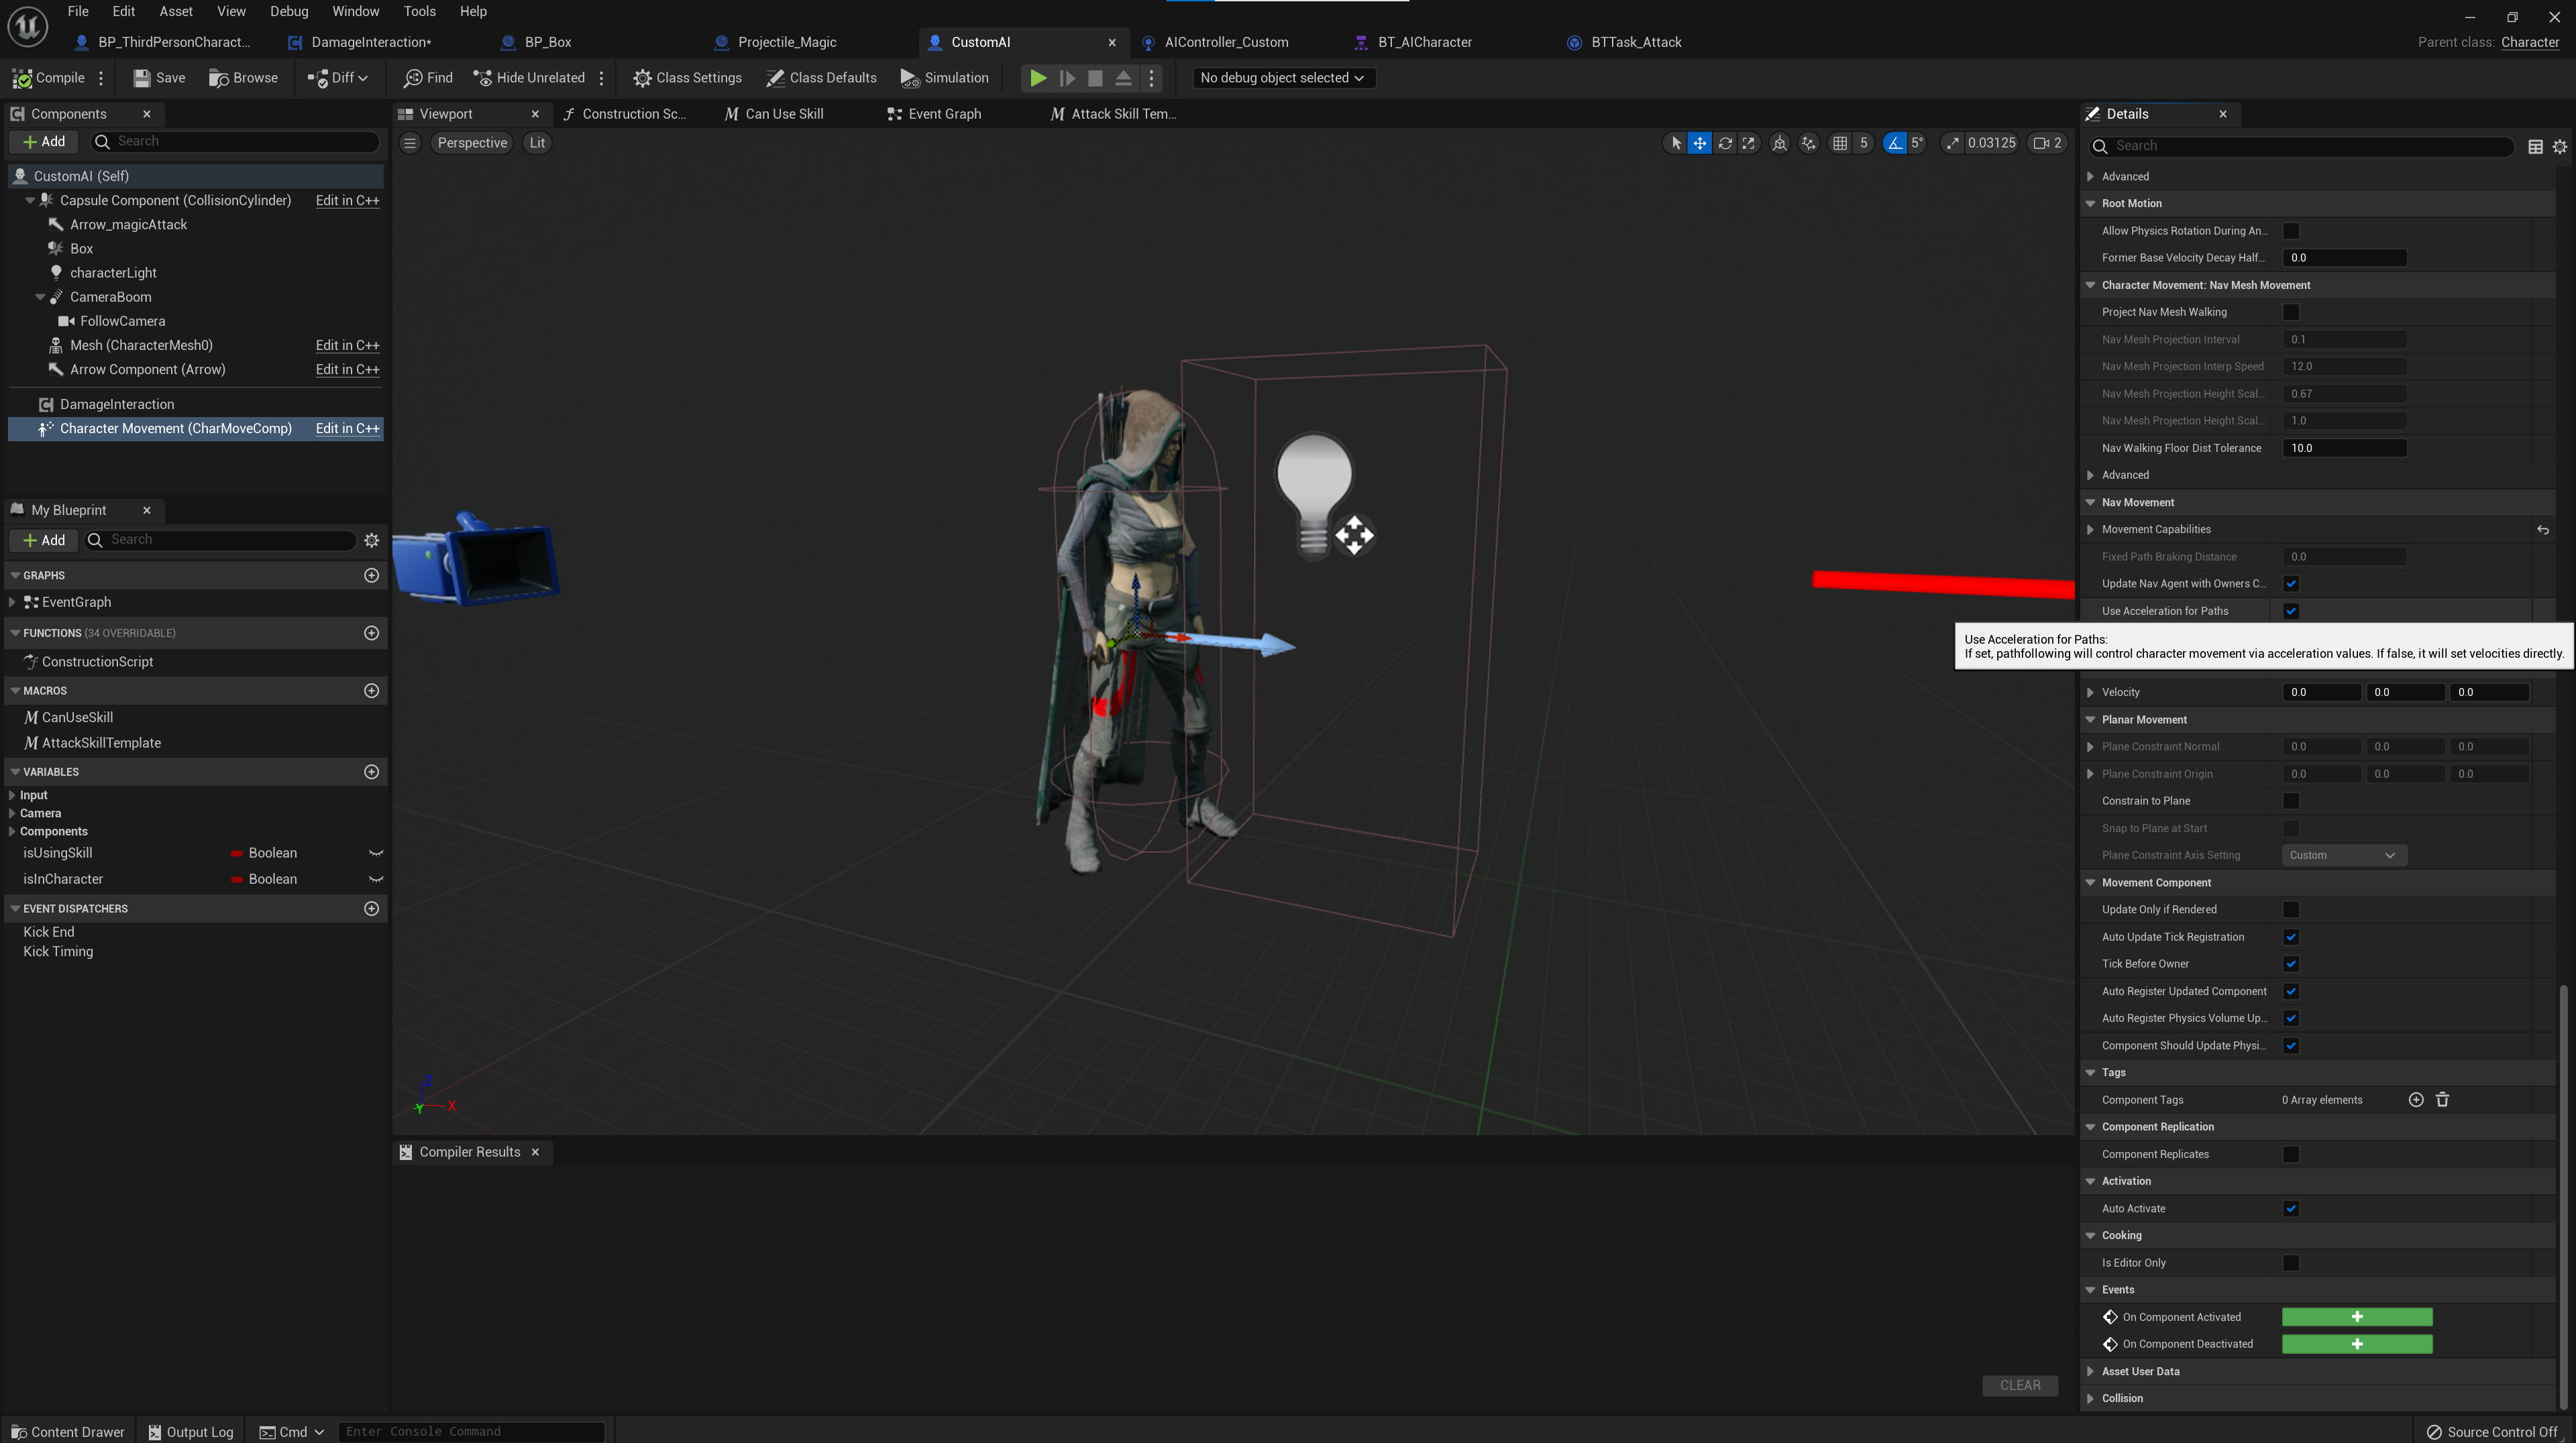
Task: Toggle Use Acceleration for Paths checkbox
Action: pos(2291,611)
